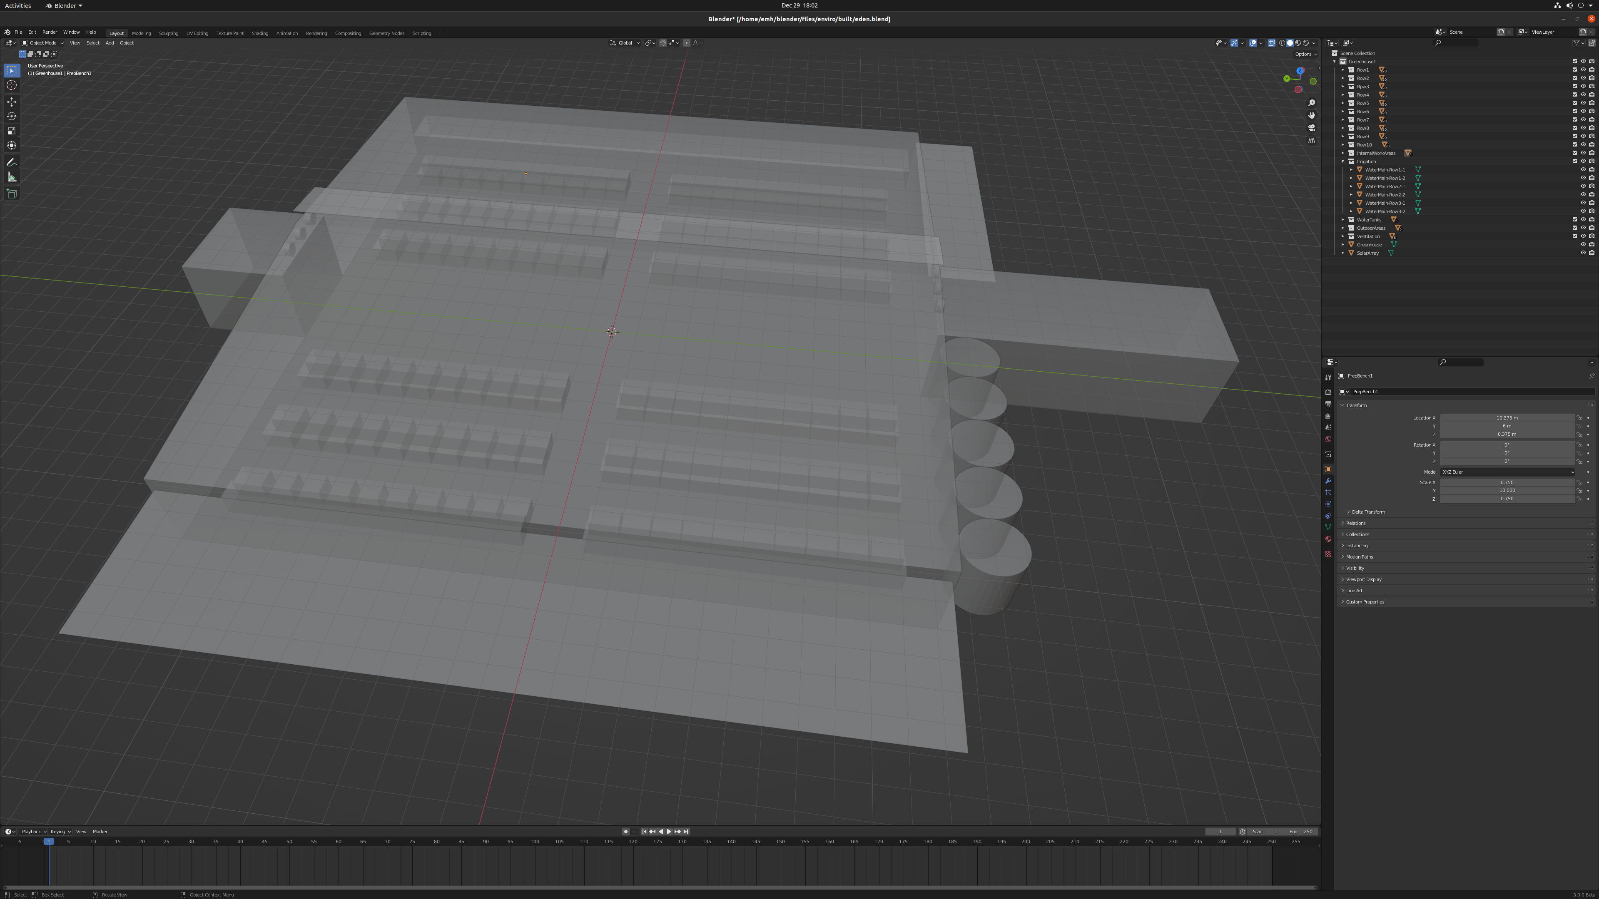Open the Texture properties checker tab
The width and height of the screenshot is (1599, 899).
[x=1328, y=554]
